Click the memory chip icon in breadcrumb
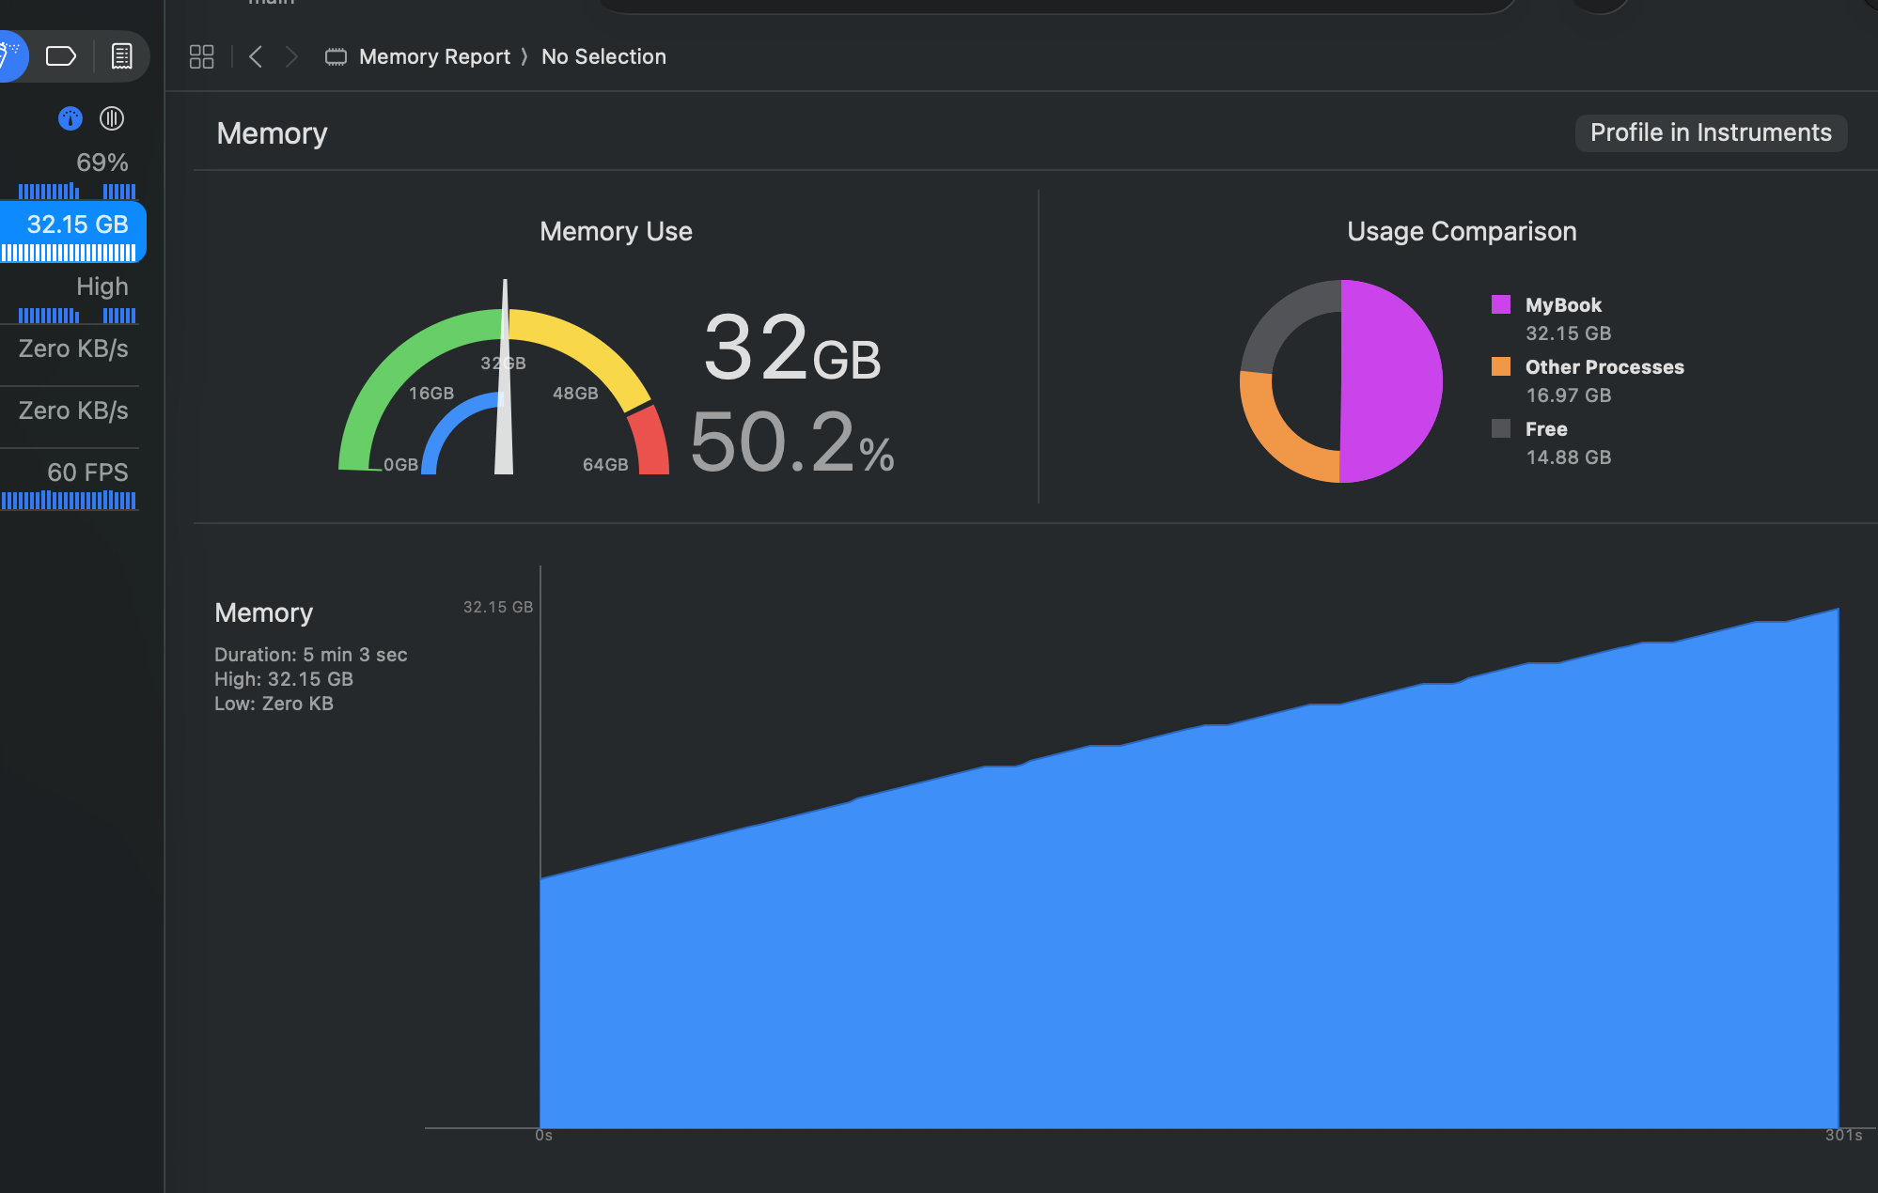Screen dimensions: 1878x1193 coord(336,56)
